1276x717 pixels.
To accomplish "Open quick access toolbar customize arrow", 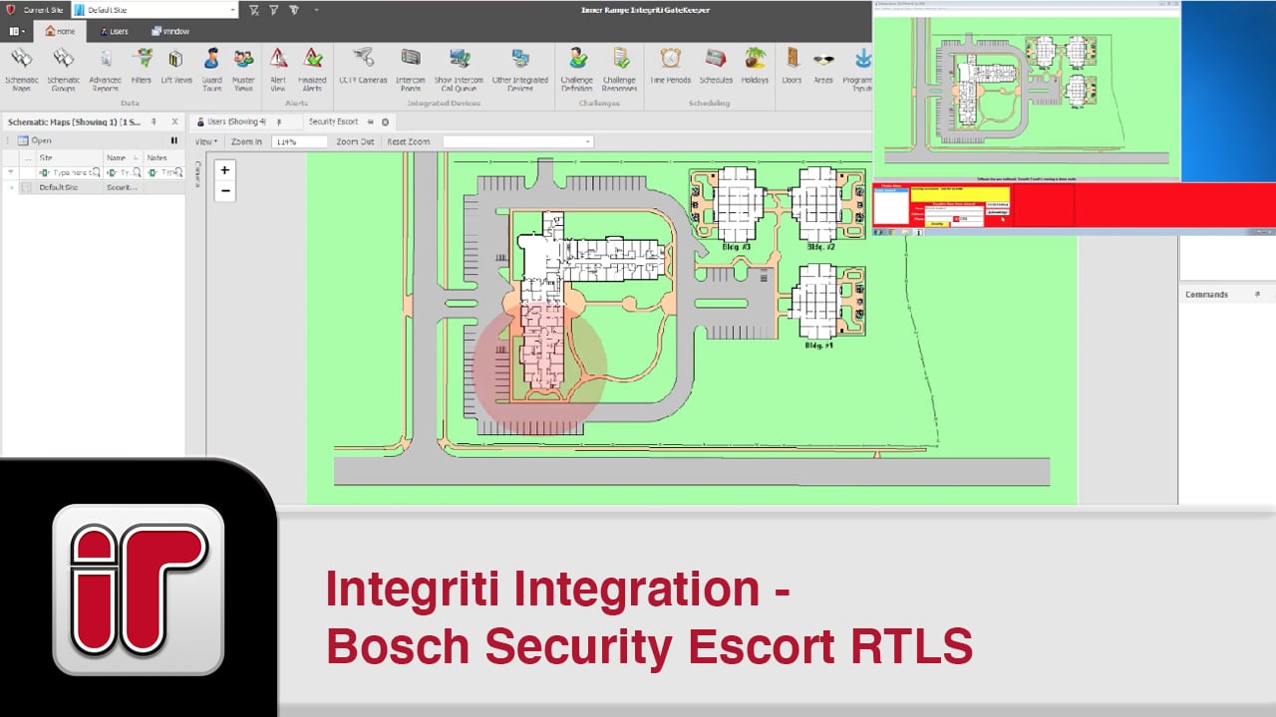I will (x=316, y=10).
